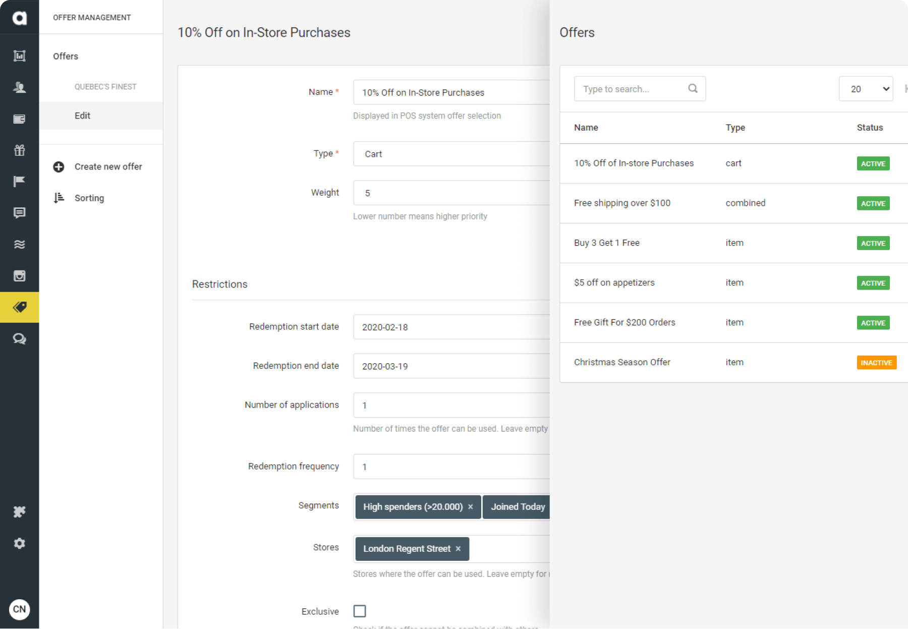Viewport: 908px width, 629px height.
Task: Open the Stores multi-select field
Action: [451, 549]
